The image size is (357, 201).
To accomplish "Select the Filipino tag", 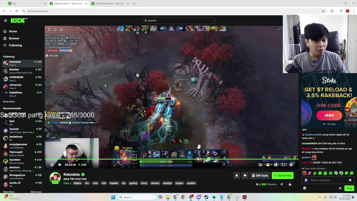I will coord(78,183).
